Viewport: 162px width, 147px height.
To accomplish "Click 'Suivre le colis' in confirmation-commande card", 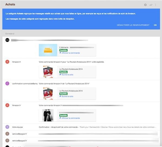I will click(x=67, y=96).
